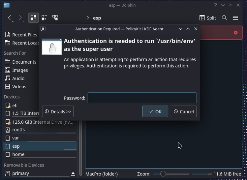The image size is (247, 180).
Task: Open the primary removable device
Action: pyautogui.click(x=36, y=174)
